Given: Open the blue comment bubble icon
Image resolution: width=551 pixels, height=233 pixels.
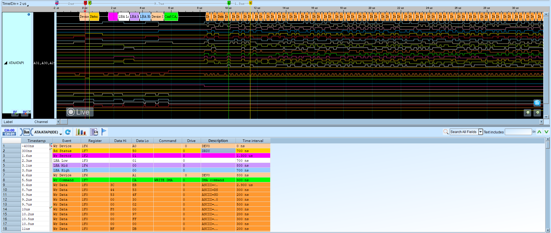Looking at the screenshot, I should point(537,103).
